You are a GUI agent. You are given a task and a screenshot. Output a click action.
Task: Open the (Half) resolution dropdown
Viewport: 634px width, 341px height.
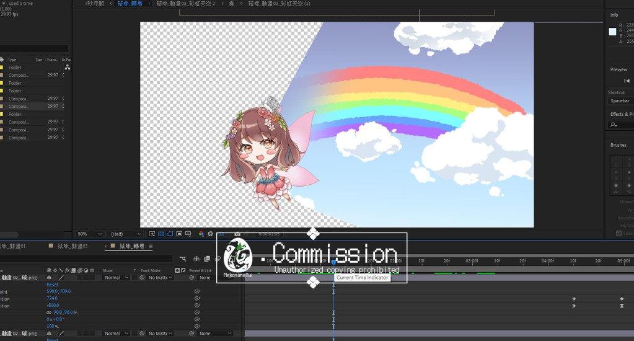tap(125, 234)
